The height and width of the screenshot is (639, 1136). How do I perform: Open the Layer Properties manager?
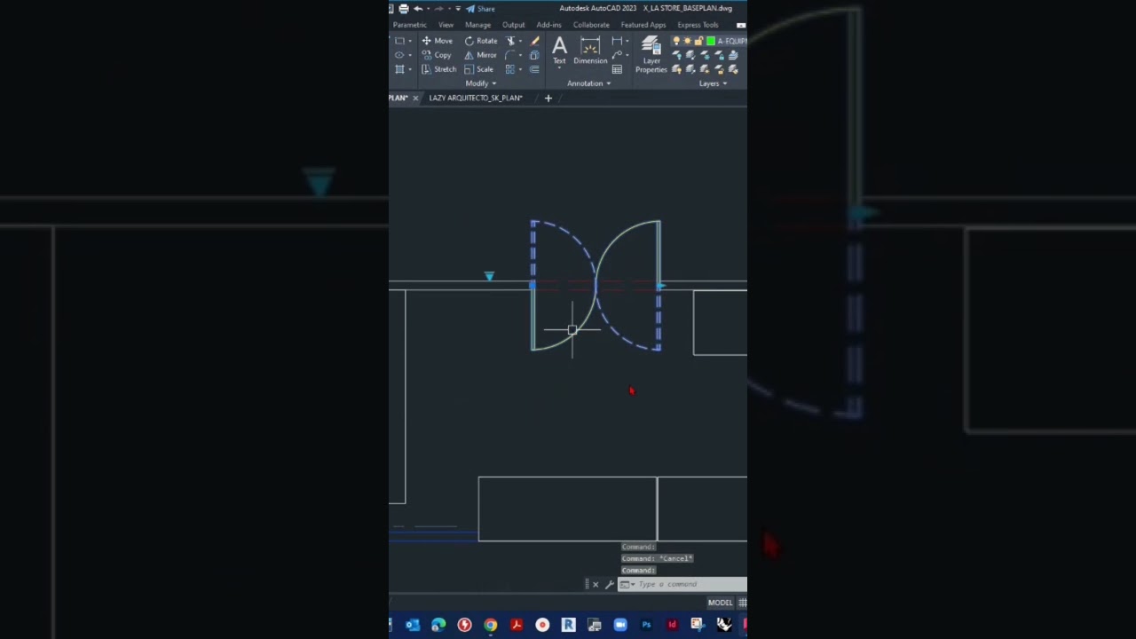click(651, 54)
